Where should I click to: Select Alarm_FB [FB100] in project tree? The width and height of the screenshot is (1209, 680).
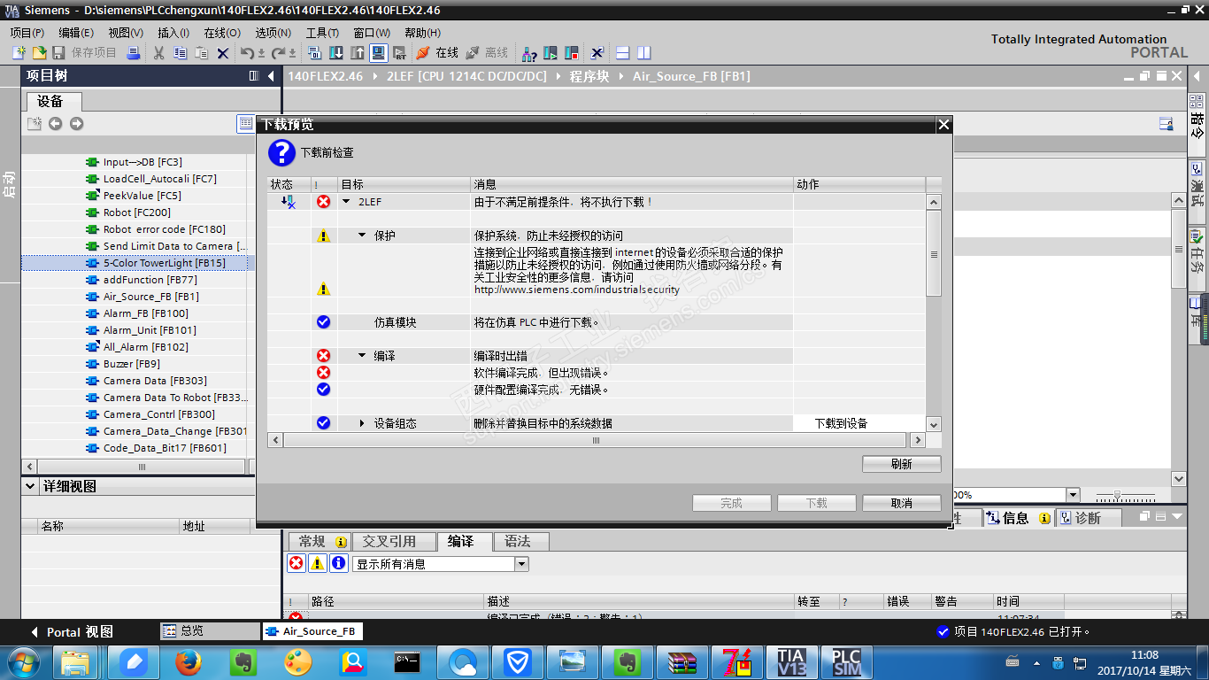tap(146, 313)
